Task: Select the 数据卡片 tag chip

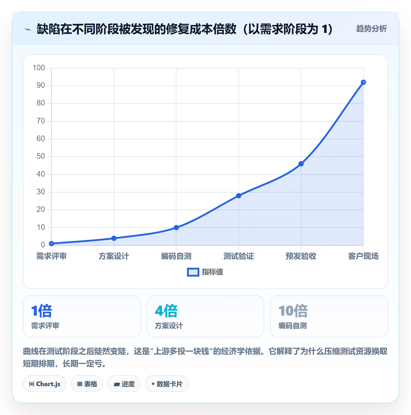Action: point(167,384)
